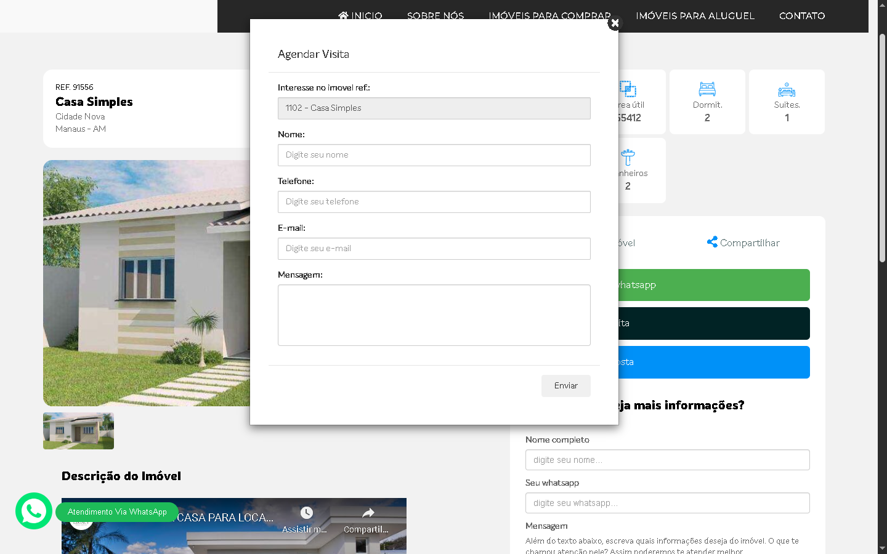Select the house photo thumbnail
The height and width of the screenshot is (554, 887).
pos(78,431)
